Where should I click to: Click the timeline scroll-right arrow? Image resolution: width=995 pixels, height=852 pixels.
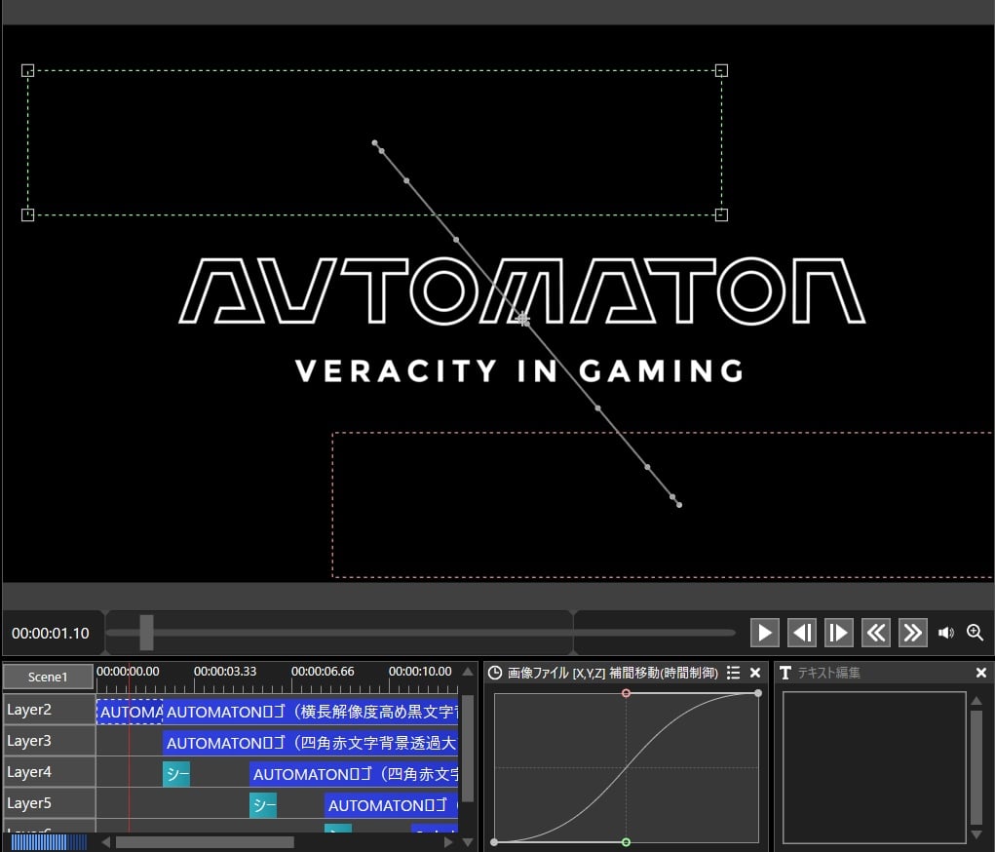448,842
